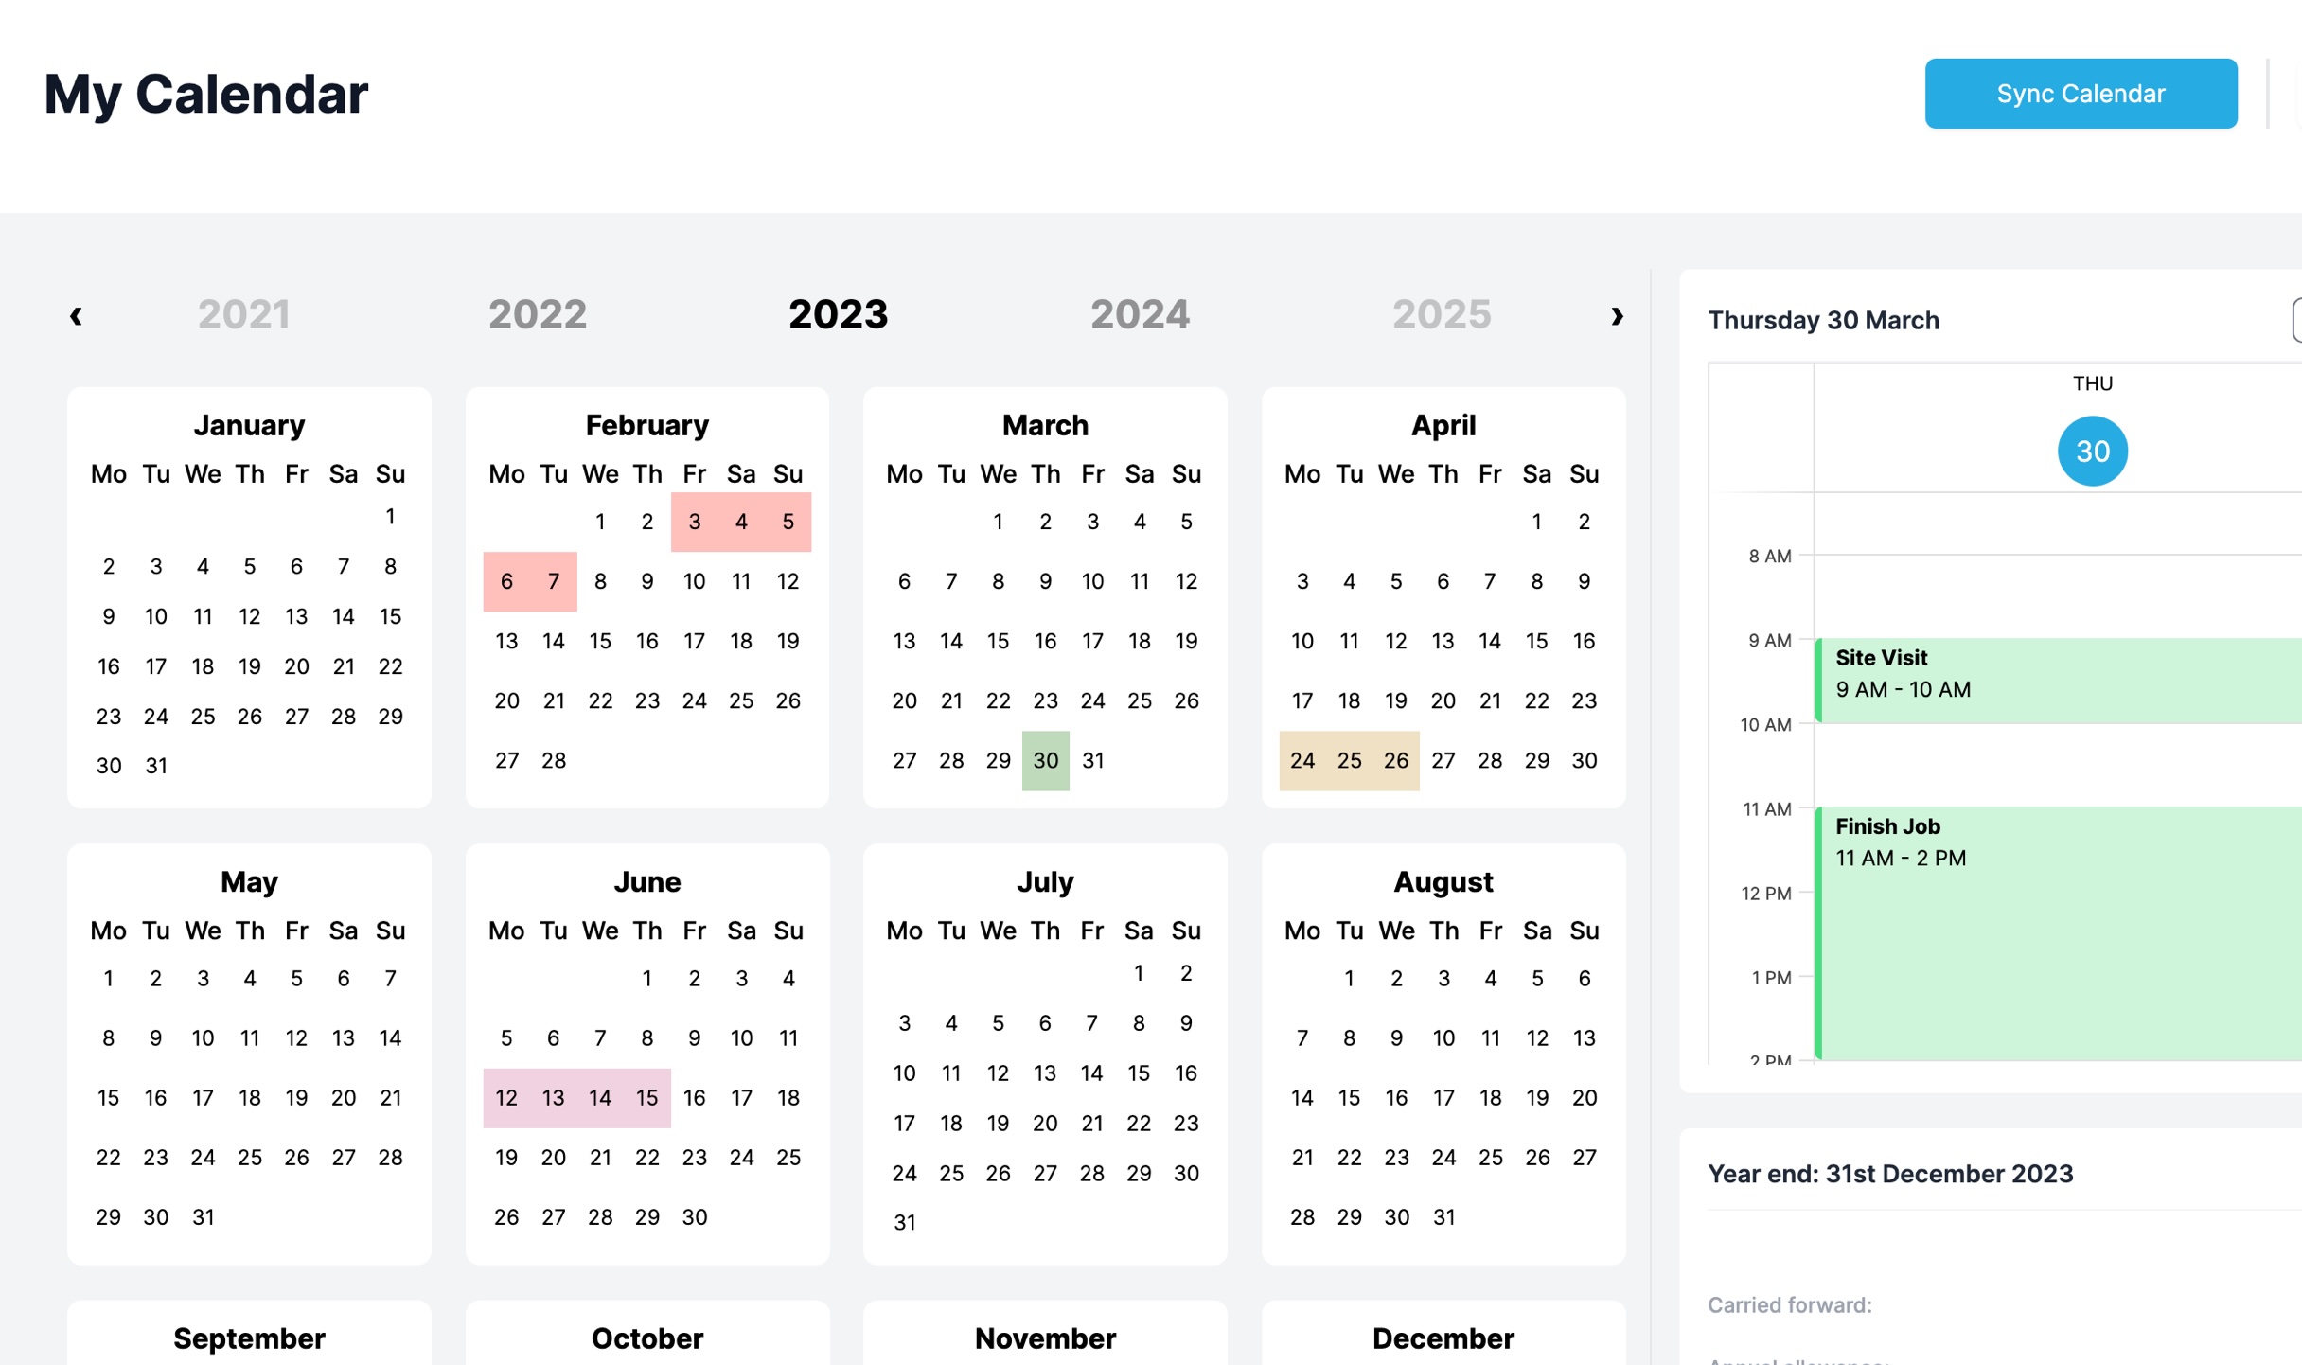Click the Sync Calendar button
The width and height of the screenshot is (2302, 1365).
(2082, 93)
